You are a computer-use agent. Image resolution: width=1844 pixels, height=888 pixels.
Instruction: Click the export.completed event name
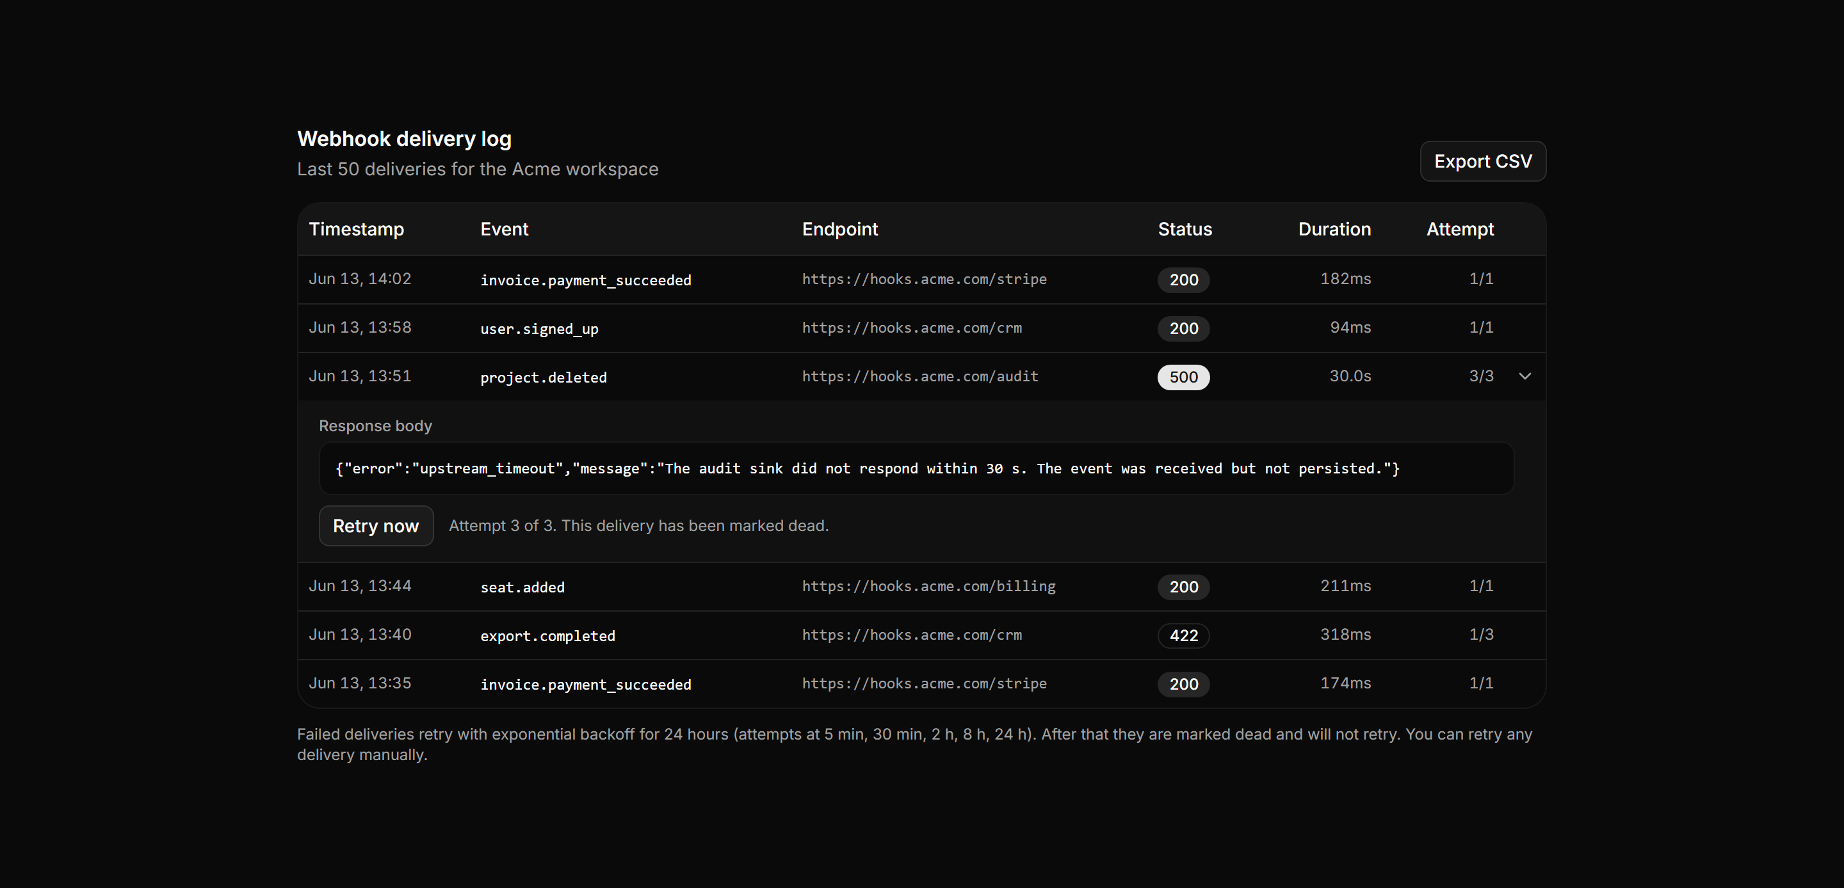547,636
